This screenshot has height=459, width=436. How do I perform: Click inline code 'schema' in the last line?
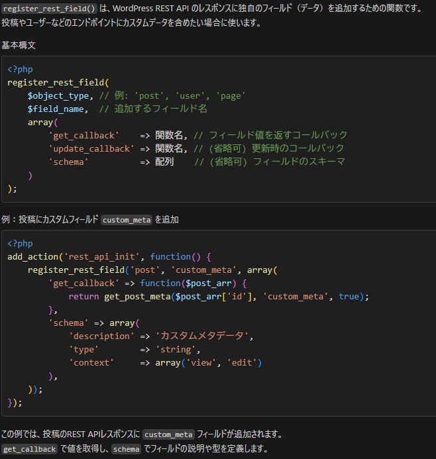tap(126, 449)
